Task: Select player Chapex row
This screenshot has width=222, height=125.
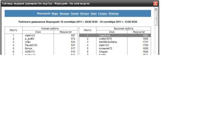Action: [x=115, y=52]
